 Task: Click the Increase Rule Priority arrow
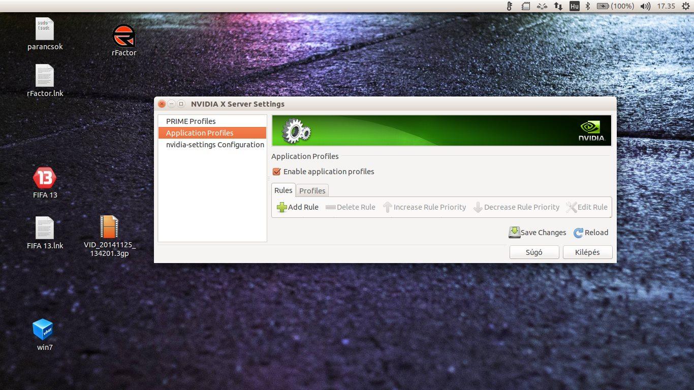click(388, 207)
